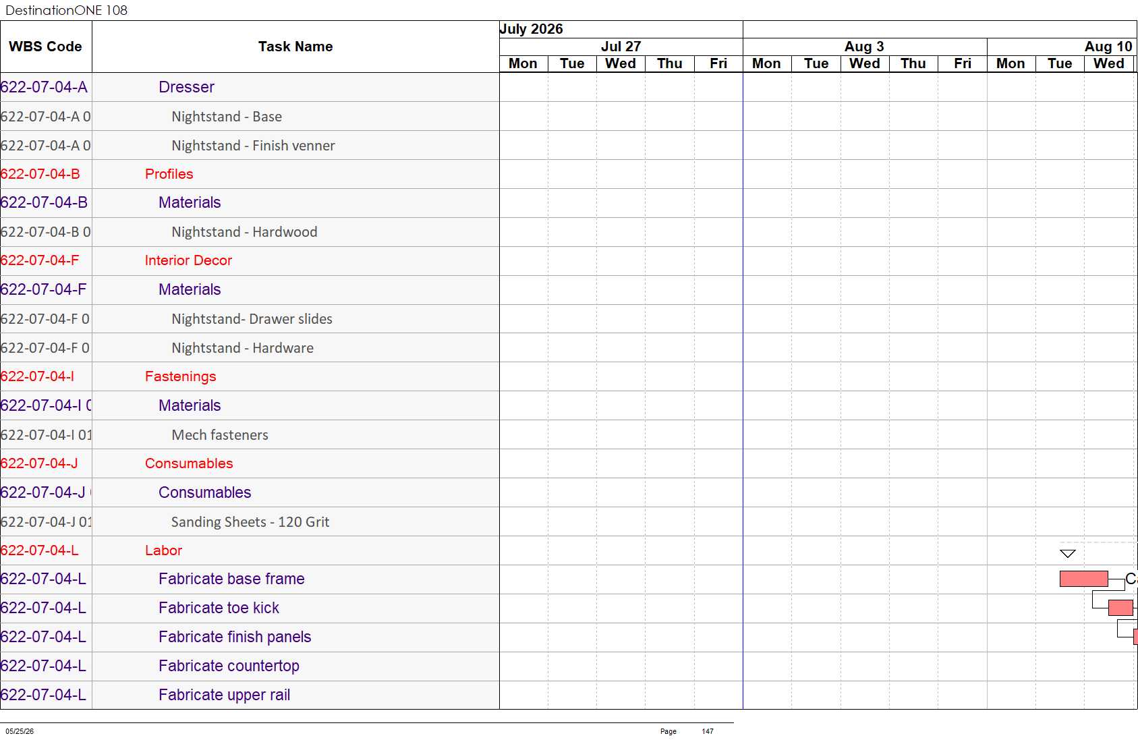Click the Wed header under Jul 27

pos(621,63)
